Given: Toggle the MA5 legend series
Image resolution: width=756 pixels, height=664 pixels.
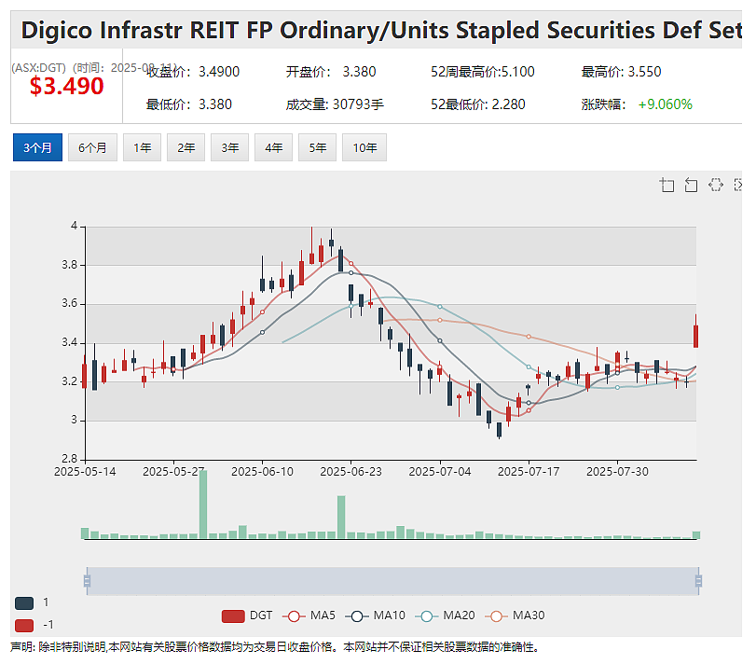Looking at the screenshot, I should [x=309, y=616].
